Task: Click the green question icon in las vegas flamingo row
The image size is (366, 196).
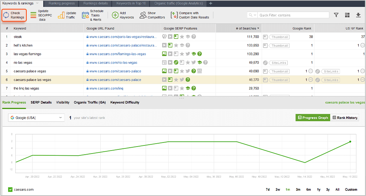Action: tap(199, 54)
